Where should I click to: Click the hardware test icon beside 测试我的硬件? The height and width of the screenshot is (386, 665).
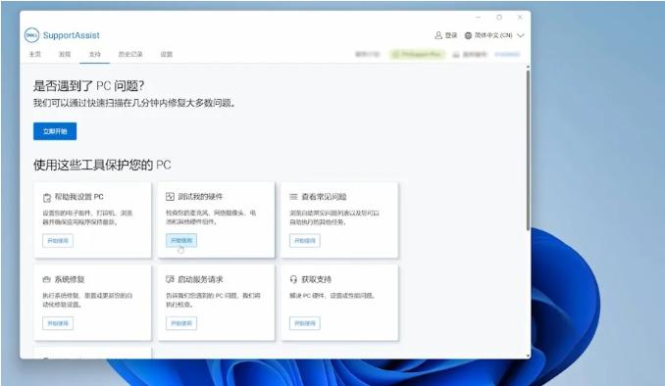pos(170,197)
